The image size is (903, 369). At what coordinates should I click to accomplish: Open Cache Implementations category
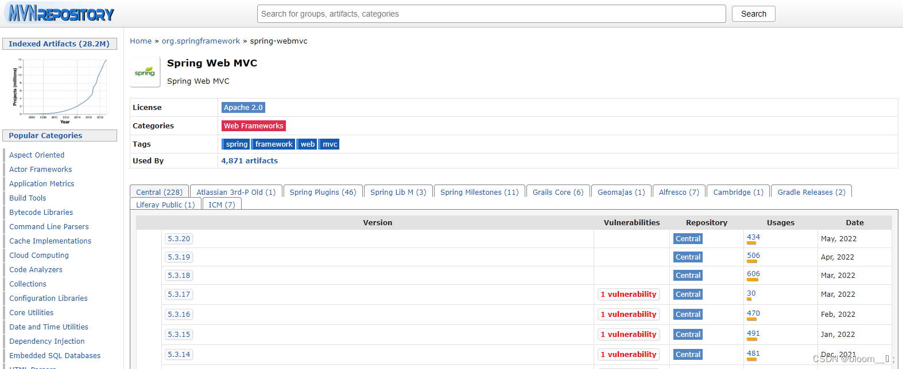[x=51, y=241]
